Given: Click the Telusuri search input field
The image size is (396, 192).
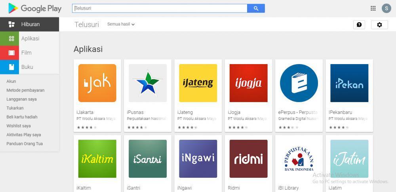Looking at the screenshot, I should click(x=160, y=8).
